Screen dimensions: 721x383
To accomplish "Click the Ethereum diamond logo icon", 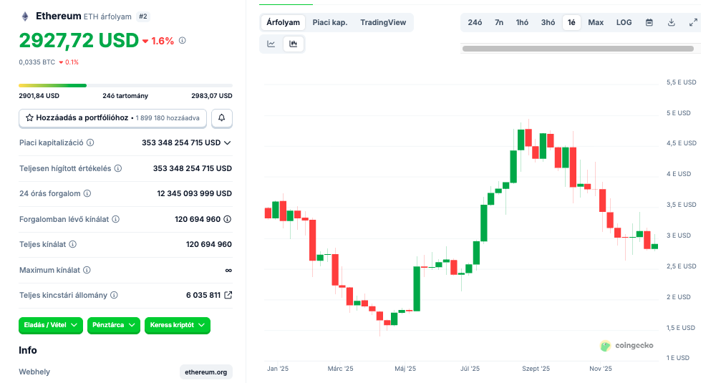I will point(25,16).
